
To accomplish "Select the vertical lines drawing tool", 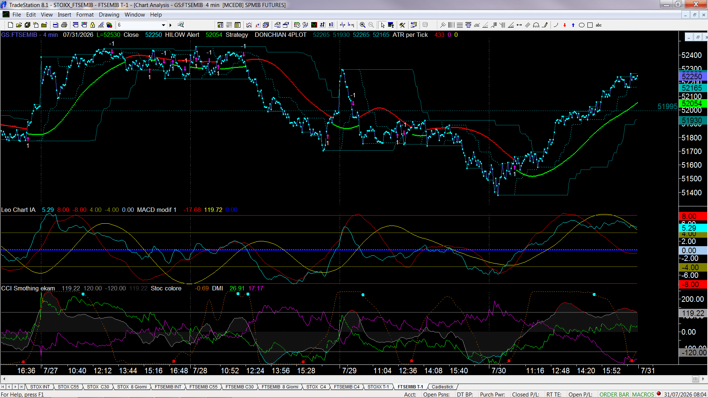I will (451, 25).
